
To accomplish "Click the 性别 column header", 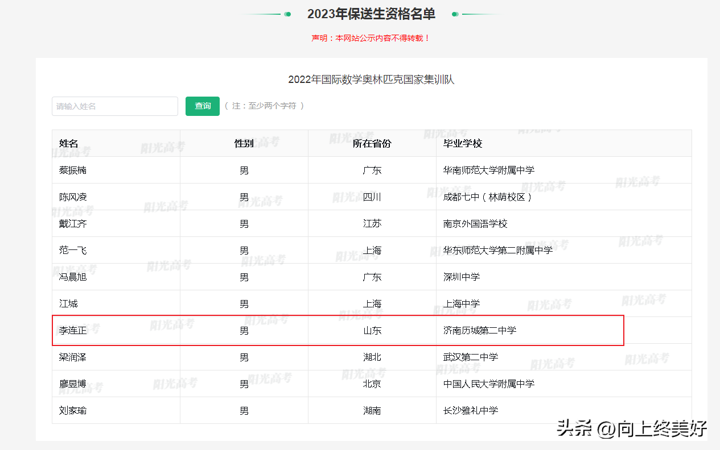I will coord(244,144).
